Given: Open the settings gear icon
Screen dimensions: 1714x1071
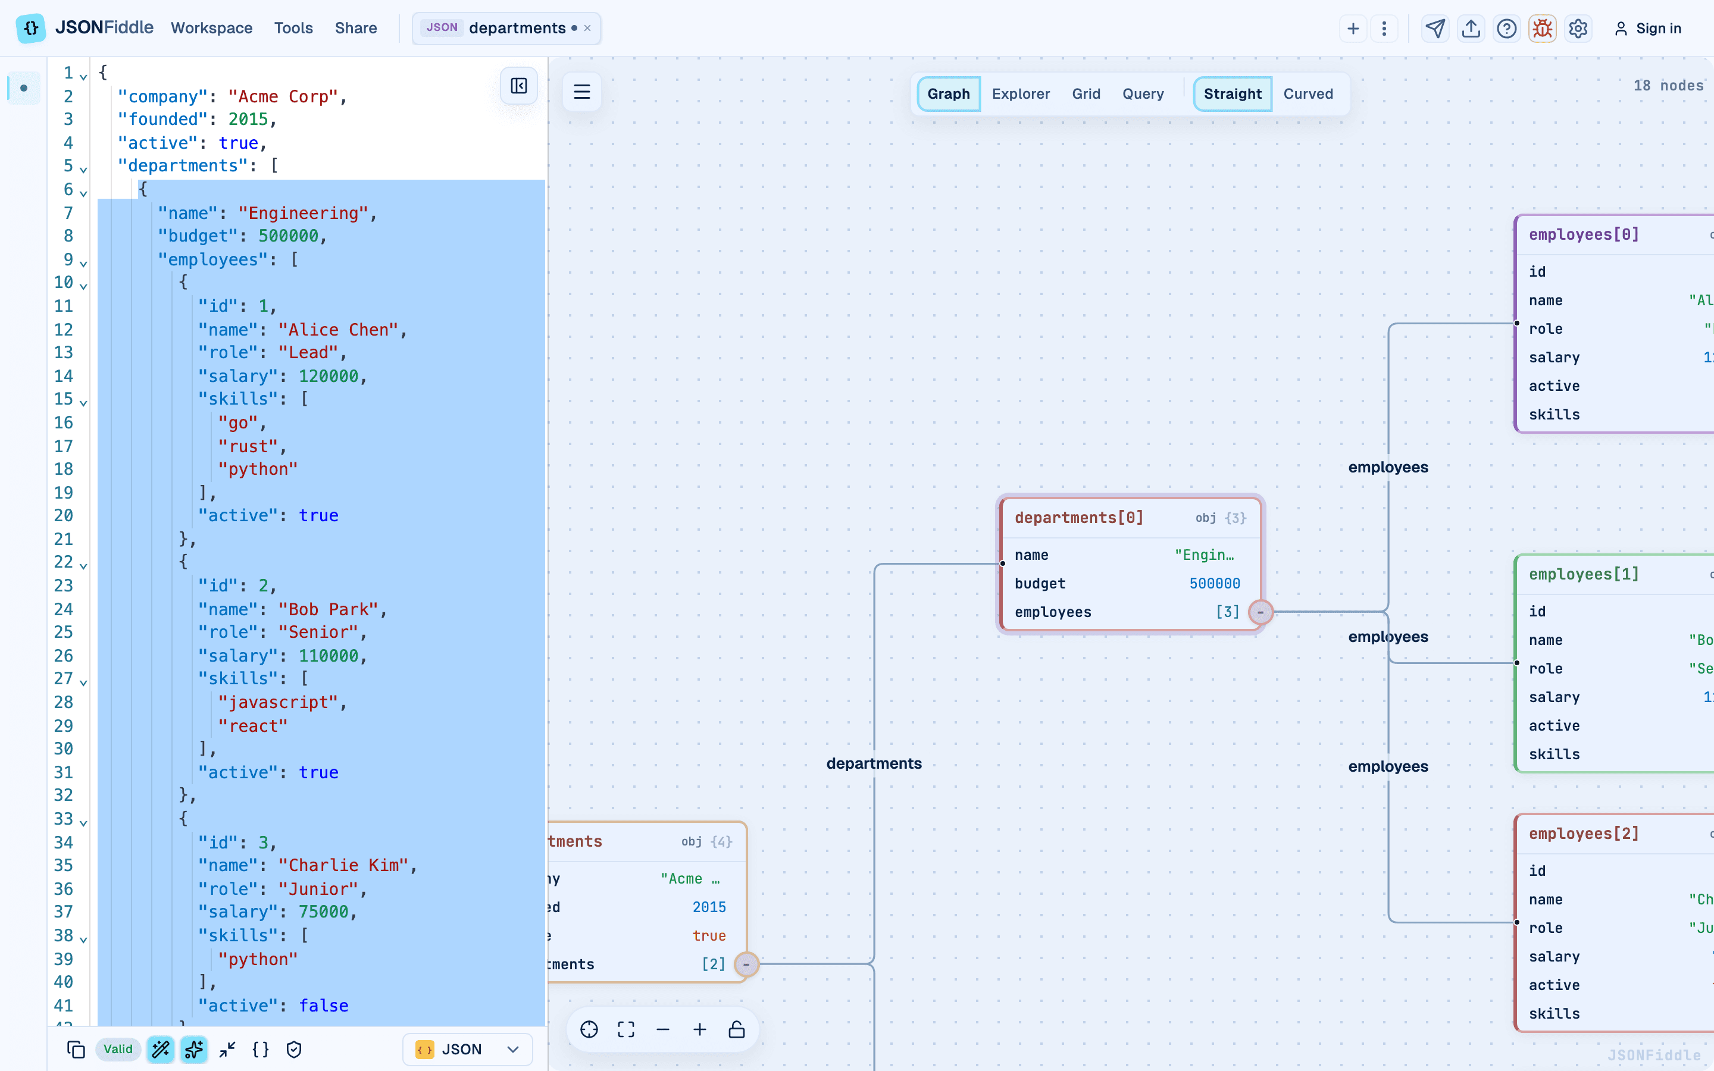Looking at the screenshot, I should [x=1578, y=29].
